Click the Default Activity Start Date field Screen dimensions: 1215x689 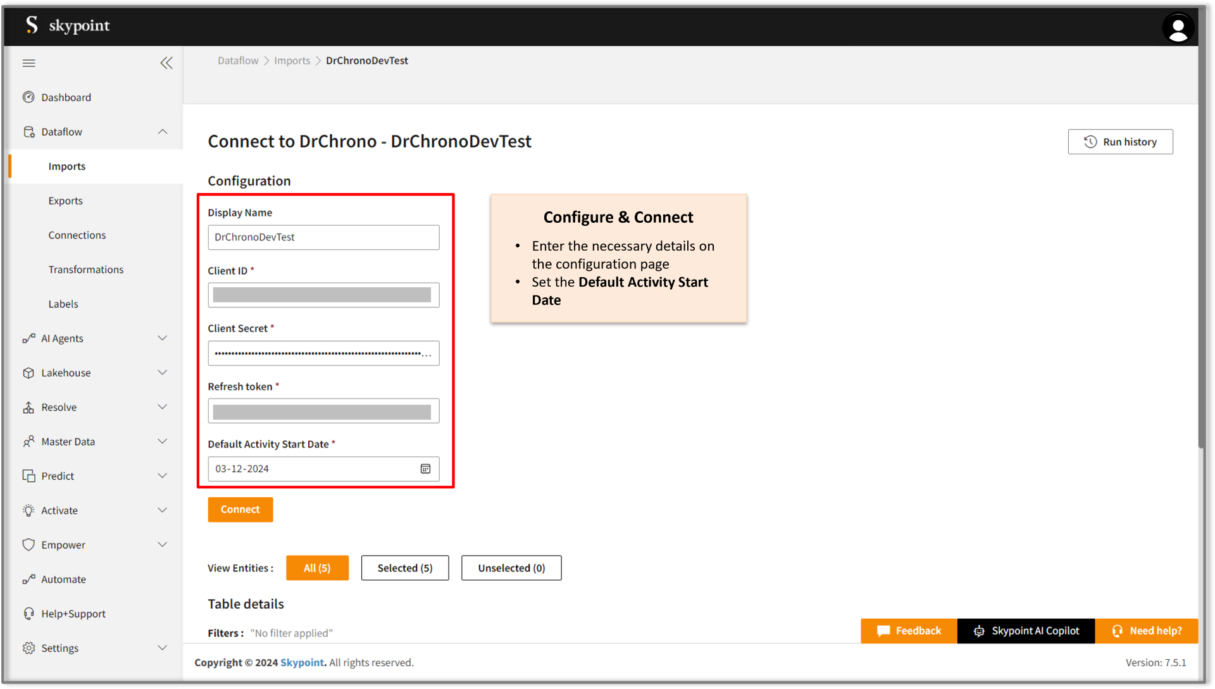point(324,468)
